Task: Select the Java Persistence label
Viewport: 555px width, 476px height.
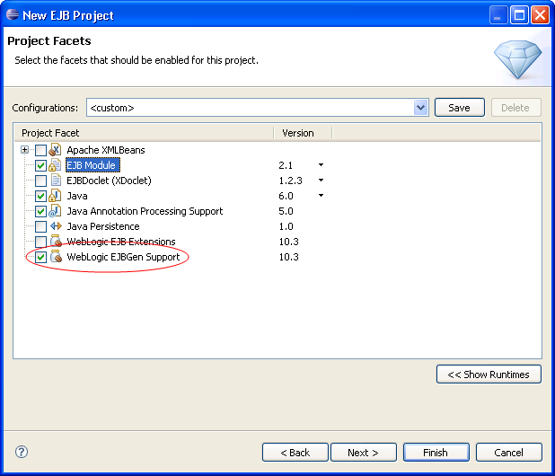Action: [x=103, y=226]
